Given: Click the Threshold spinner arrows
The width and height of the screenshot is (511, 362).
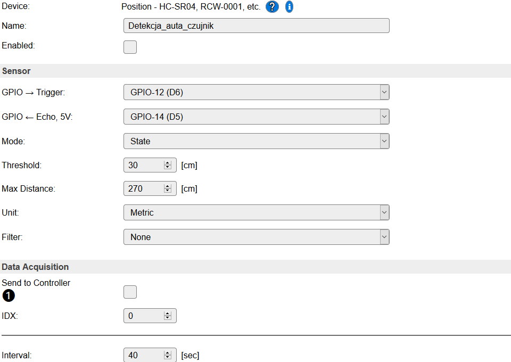Looking at the screenshot, I should point(167,165).
